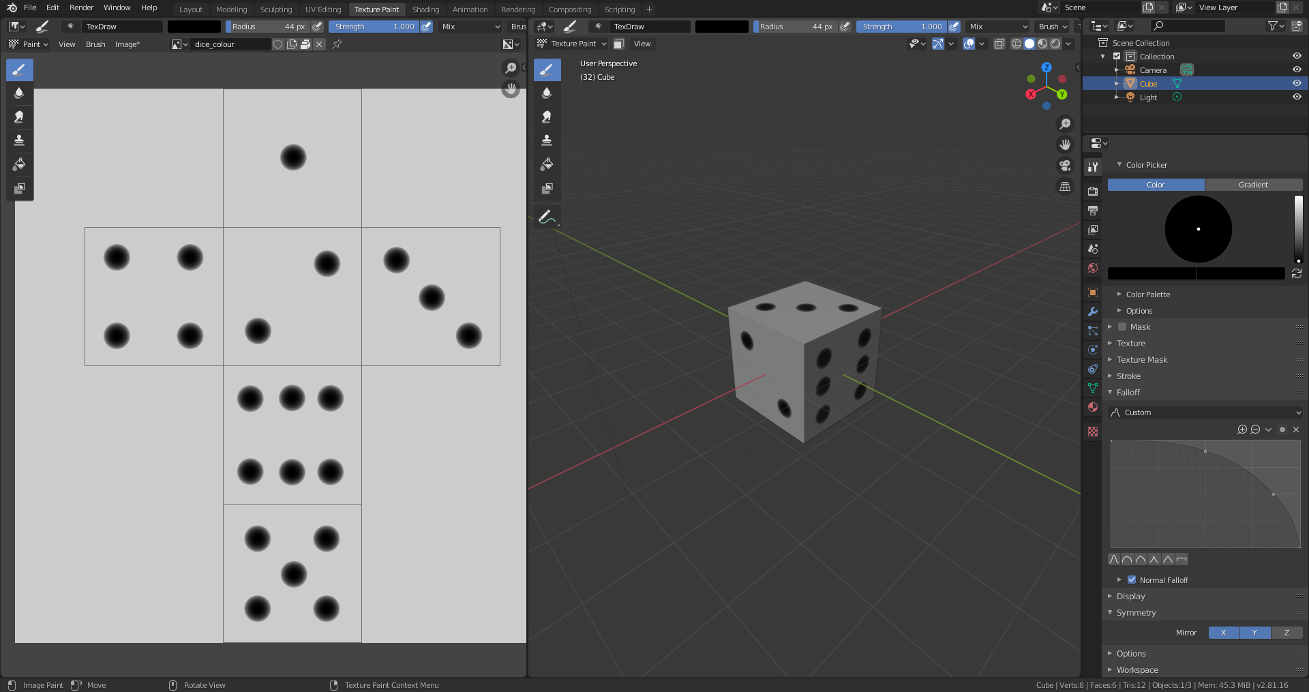Screen dimensions: 1309x692
Task: Click the black circular color wheel
Action: 1198,229
